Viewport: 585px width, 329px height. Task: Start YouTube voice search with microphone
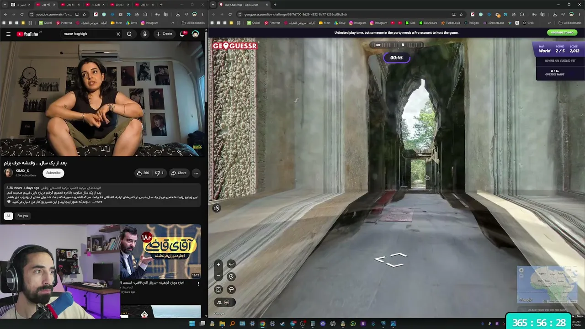145,34
